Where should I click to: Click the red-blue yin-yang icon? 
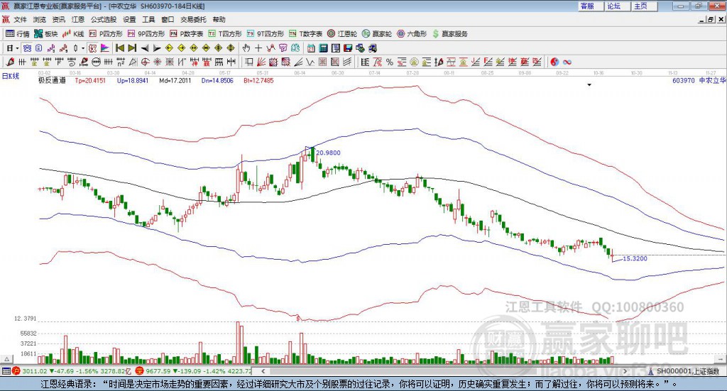click(554, 62)
